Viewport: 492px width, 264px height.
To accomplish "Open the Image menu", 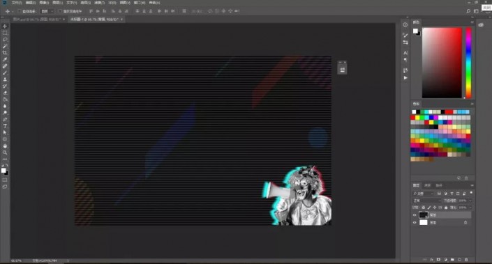I will coord(44,3).
